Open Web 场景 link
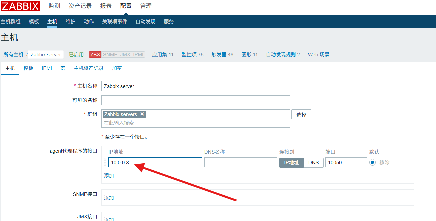This screenshot has height=221, width=436. (319, 54)
